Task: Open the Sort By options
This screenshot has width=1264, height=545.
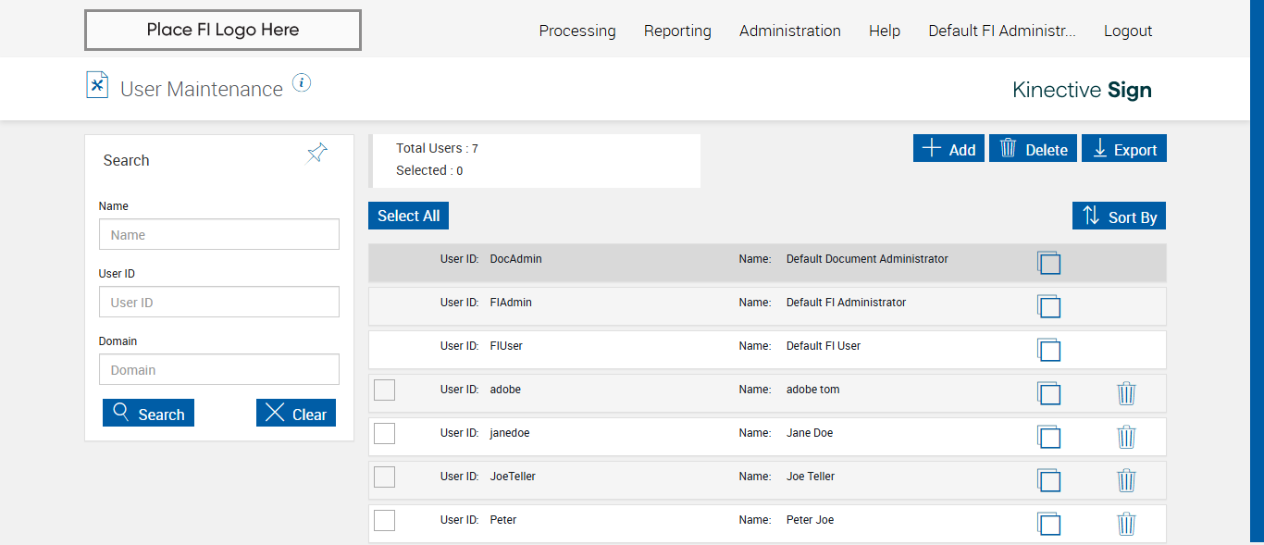Action: click(x=1119, y=217)
